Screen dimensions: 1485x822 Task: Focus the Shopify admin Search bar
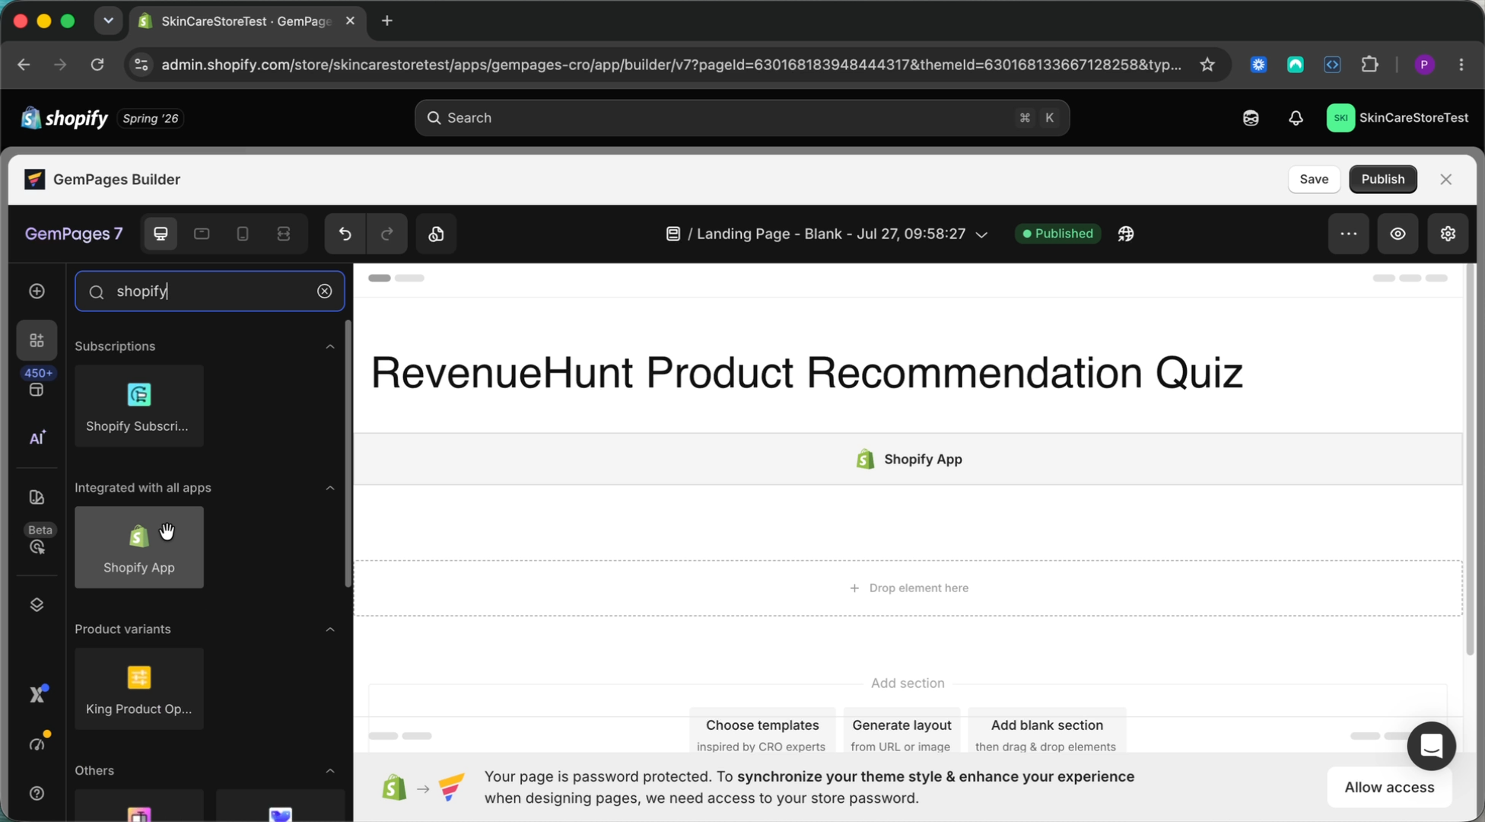coord(742,118)
